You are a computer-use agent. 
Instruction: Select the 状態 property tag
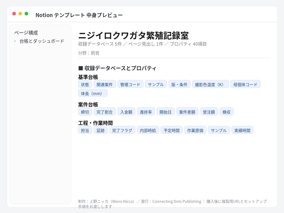point(85,84)
